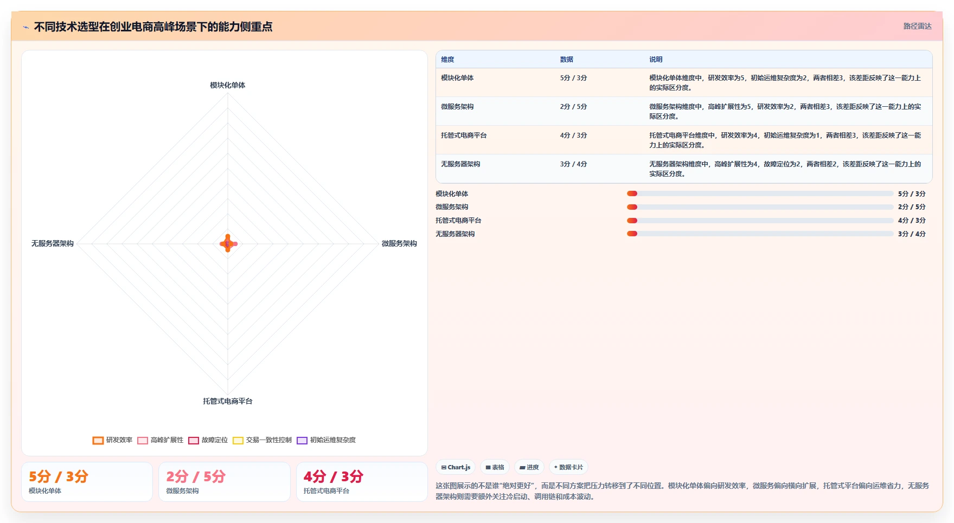Viewport: 954px width, 523px height.
Task: Open the 2分 / 5分 微服务架构 card
Action: (225, 482)
